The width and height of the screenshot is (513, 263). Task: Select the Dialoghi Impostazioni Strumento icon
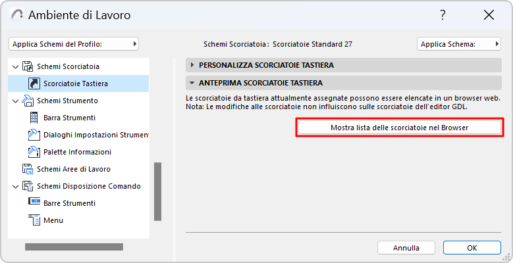click(x=34, y=135)
